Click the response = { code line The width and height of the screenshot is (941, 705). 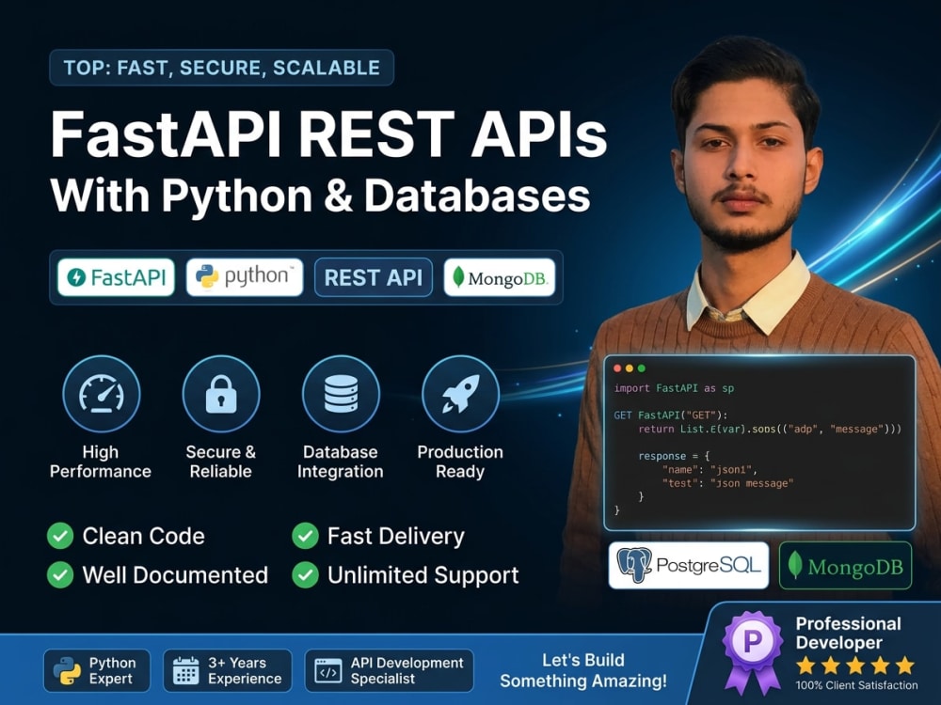[x=674, y=456]
